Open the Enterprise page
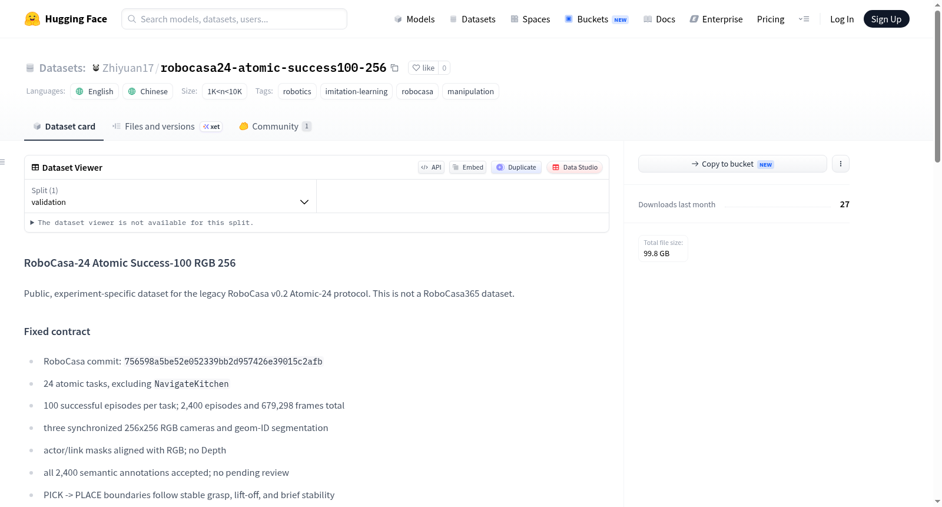This screenshot has height=507, width=942. tap(716, 19)
